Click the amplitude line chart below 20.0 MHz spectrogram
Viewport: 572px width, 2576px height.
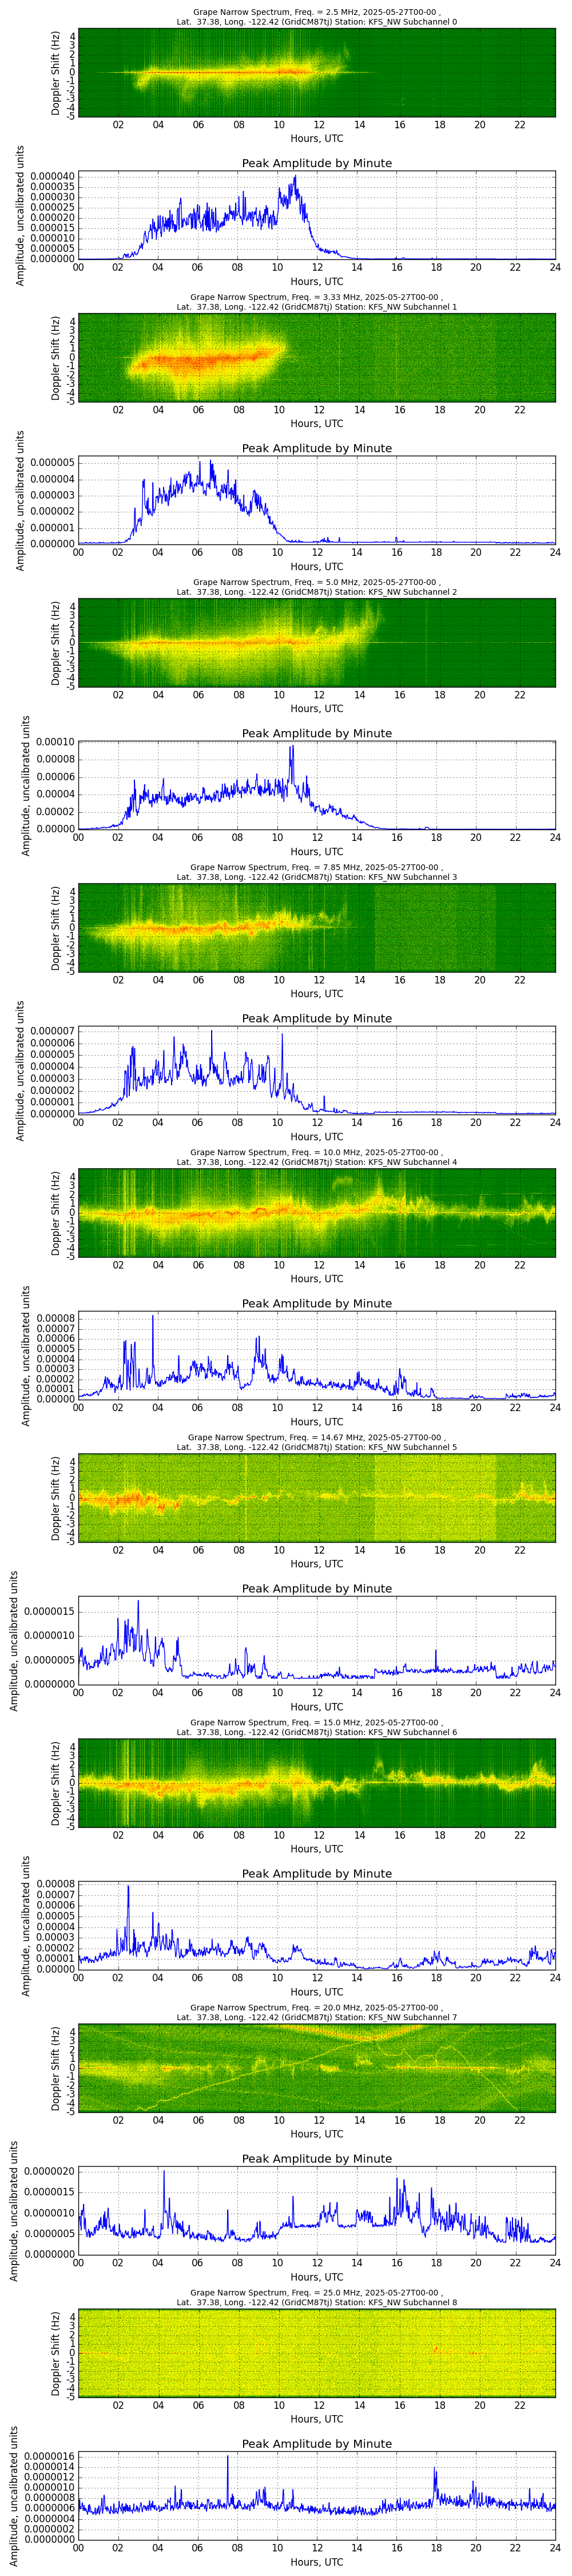click(317, 2210)
